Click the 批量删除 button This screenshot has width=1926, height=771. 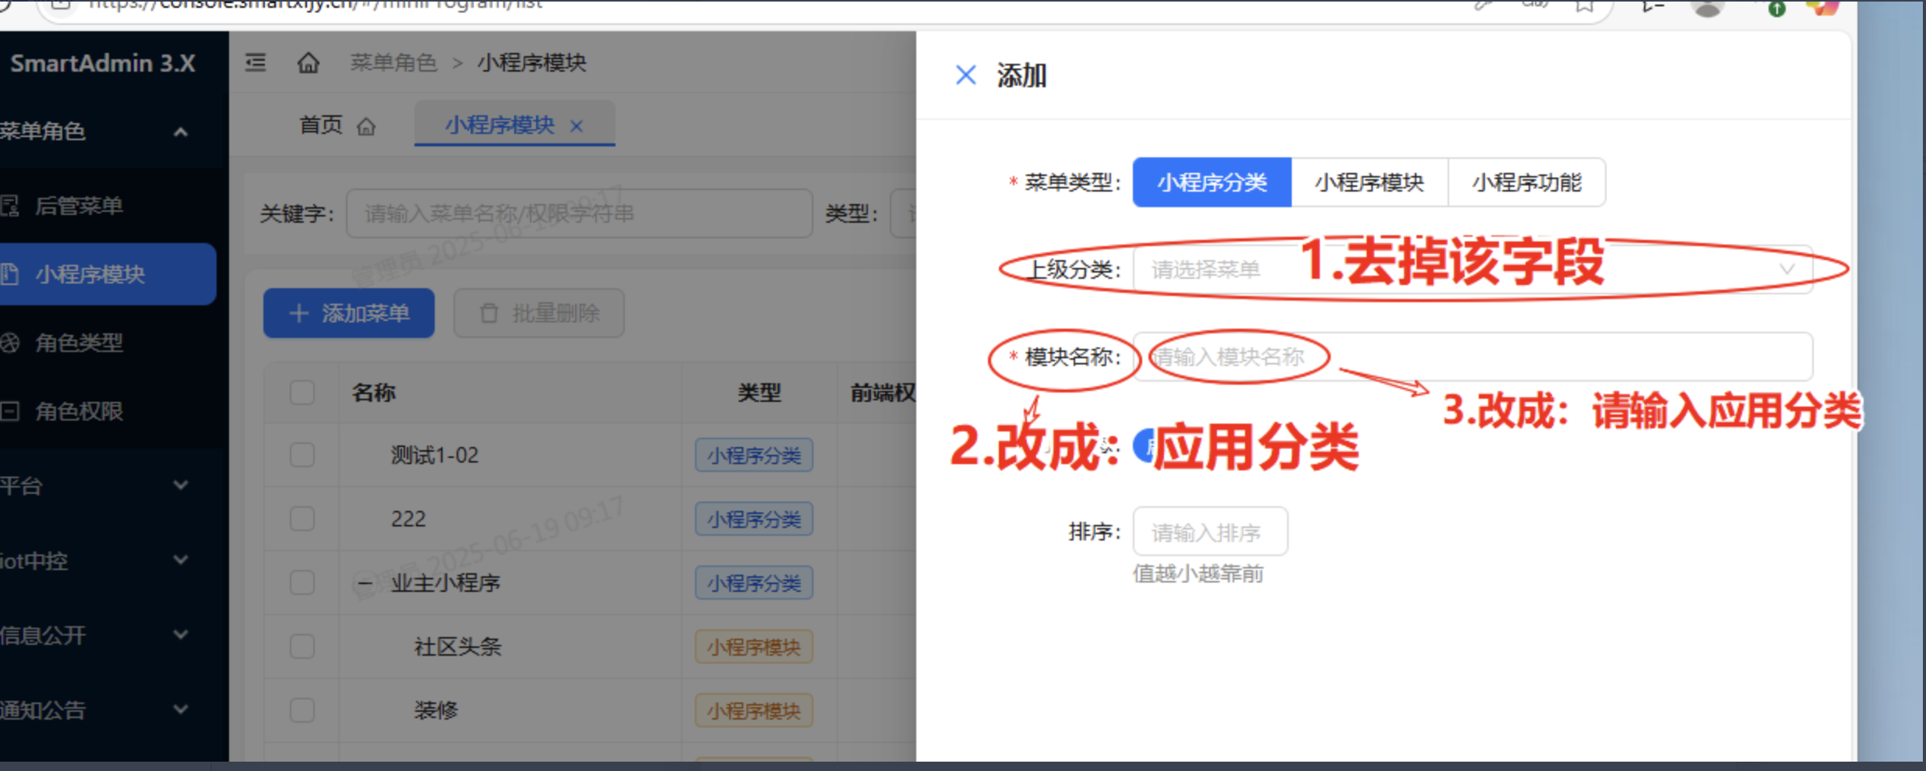(539, 313)
